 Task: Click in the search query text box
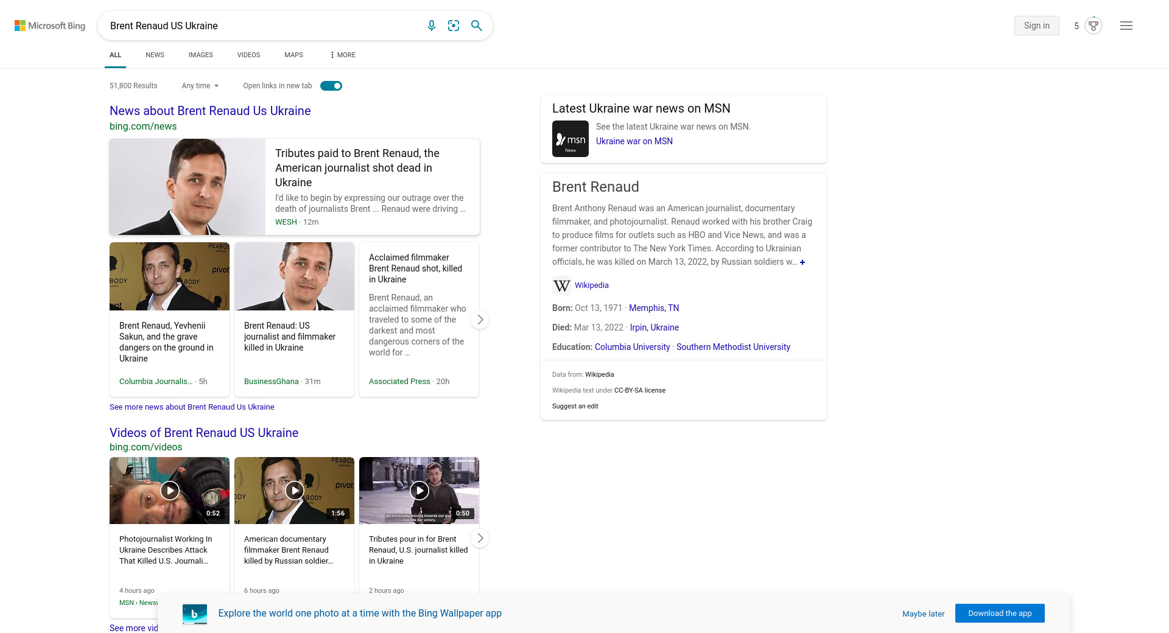[x=262, y=26]
